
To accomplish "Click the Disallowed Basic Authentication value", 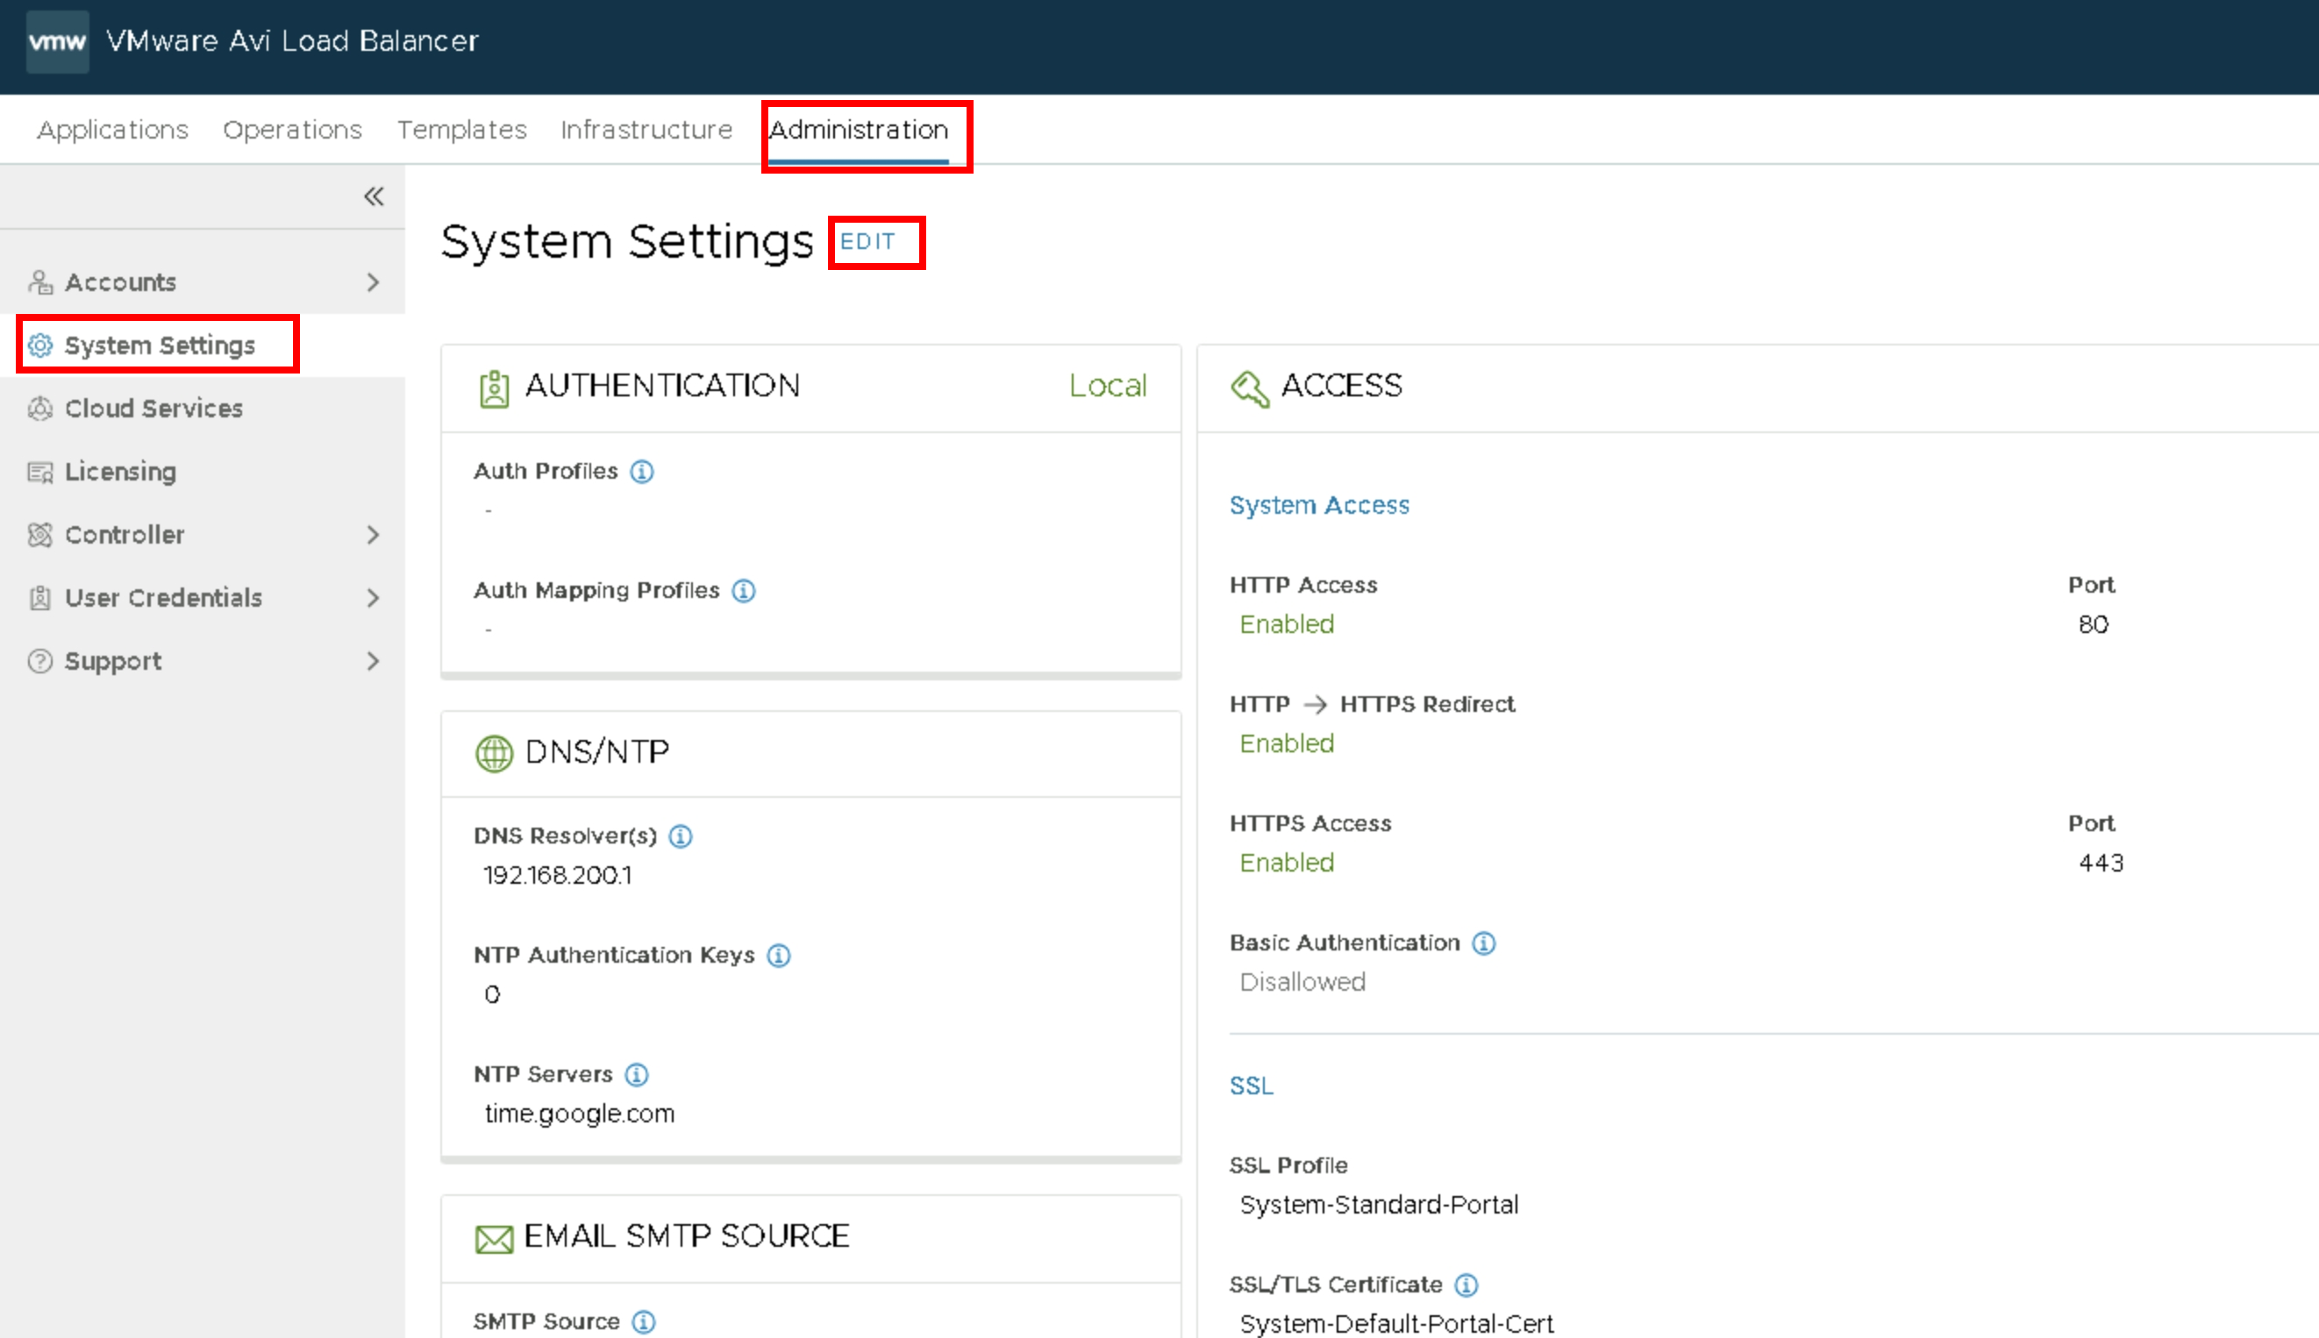I will 1302,982.
